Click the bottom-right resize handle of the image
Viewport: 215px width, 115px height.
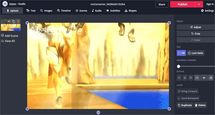tap(169, 109)
